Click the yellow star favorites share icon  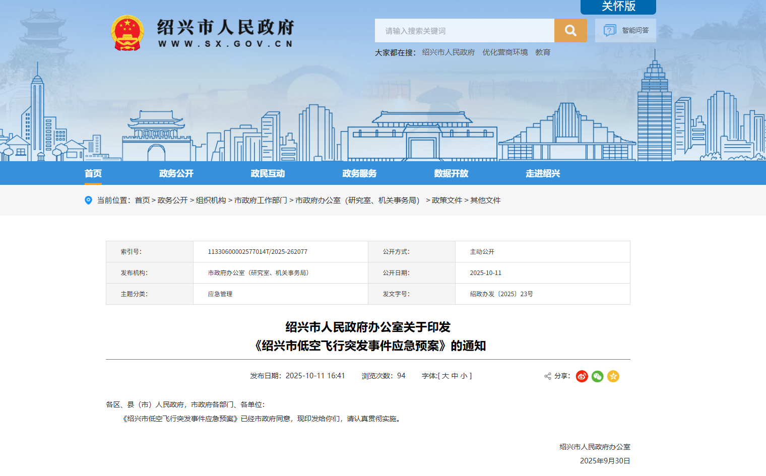(x=613, y=376)
